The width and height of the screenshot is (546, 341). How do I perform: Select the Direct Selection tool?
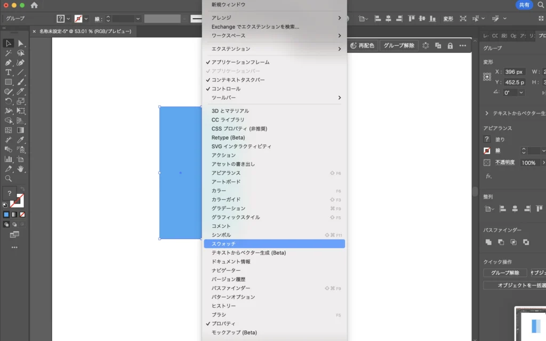[x=21, y=43]
